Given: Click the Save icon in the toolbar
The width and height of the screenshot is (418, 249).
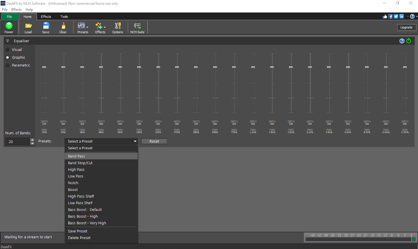Looking at the screenshot, I should click(x=46, y=27).
